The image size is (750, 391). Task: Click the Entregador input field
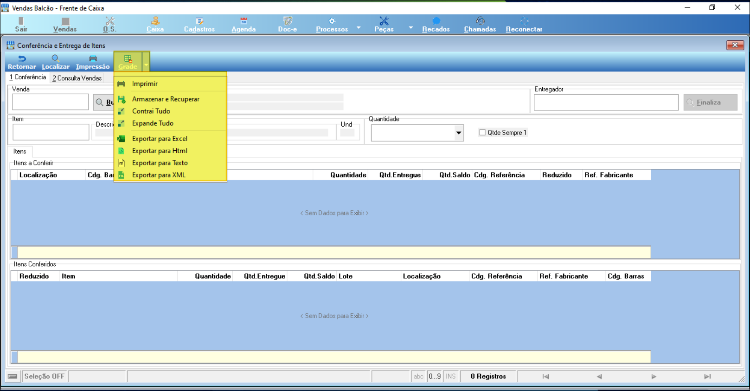coord(606,102)
